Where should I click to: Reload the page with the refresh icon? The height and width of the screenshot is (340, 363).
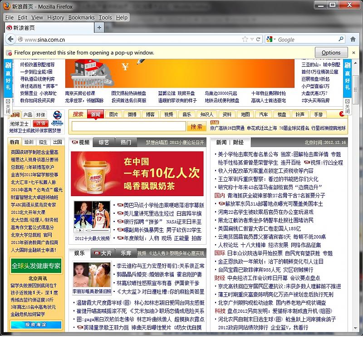(x=258, y=39)
